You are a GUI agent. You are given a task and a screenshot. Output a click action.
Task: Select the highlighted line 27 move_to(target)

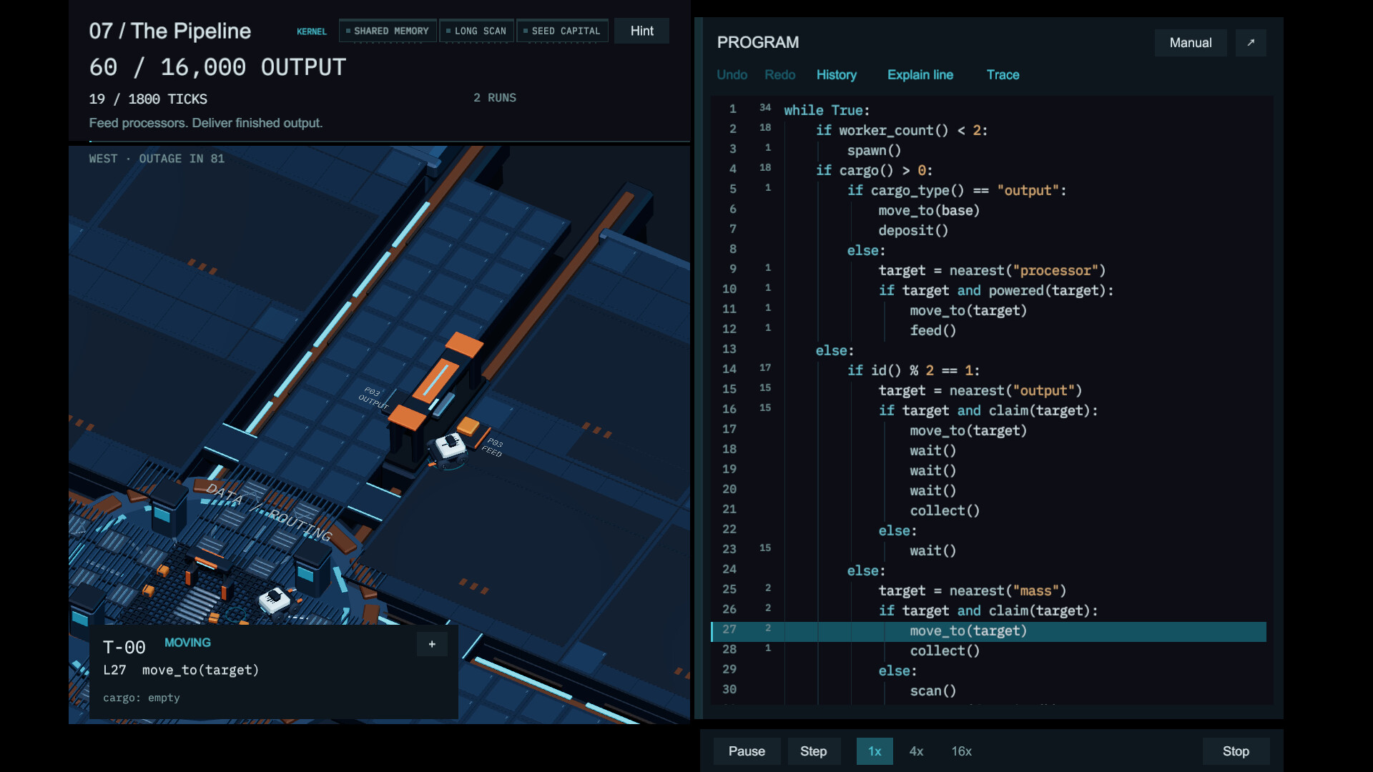point(988,631)
